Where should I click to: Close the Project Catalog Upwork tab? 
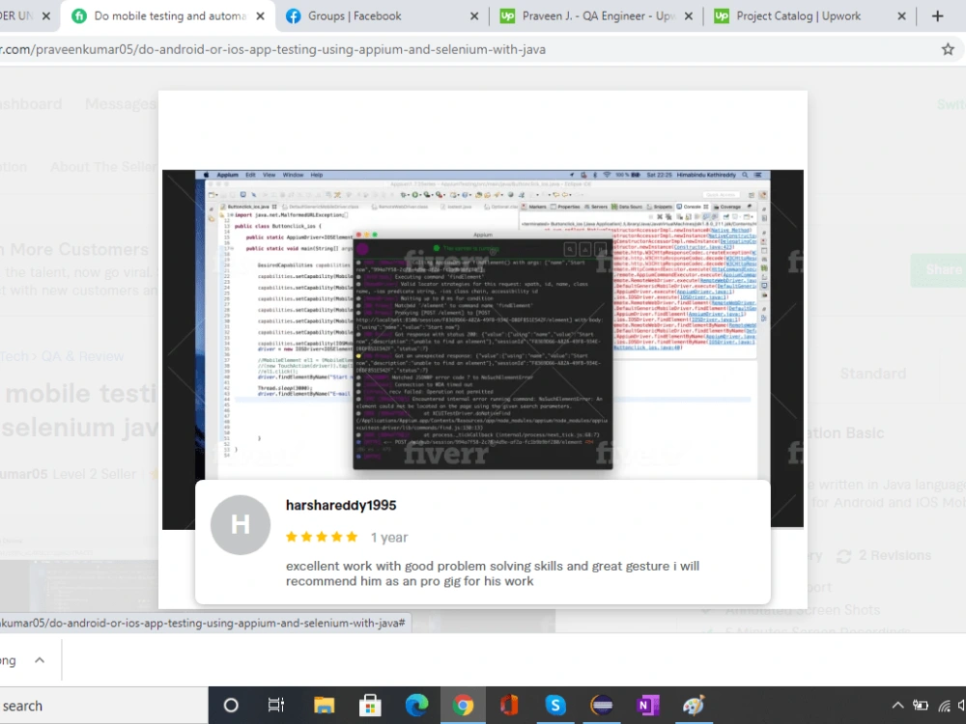(901, 16)
